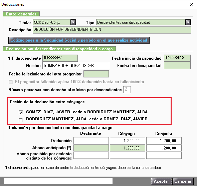Image resolution: width=197 pixels, height=186 pixels.
Task: Click the Fecha fallecimiento del otro progenitor field
Action: coord(96,74)
